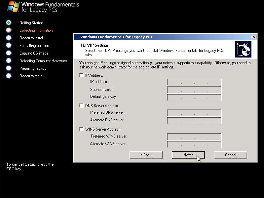Click the Copying OS image step circle
Viewport: 264px width, 198px height.
click(9, 53)
